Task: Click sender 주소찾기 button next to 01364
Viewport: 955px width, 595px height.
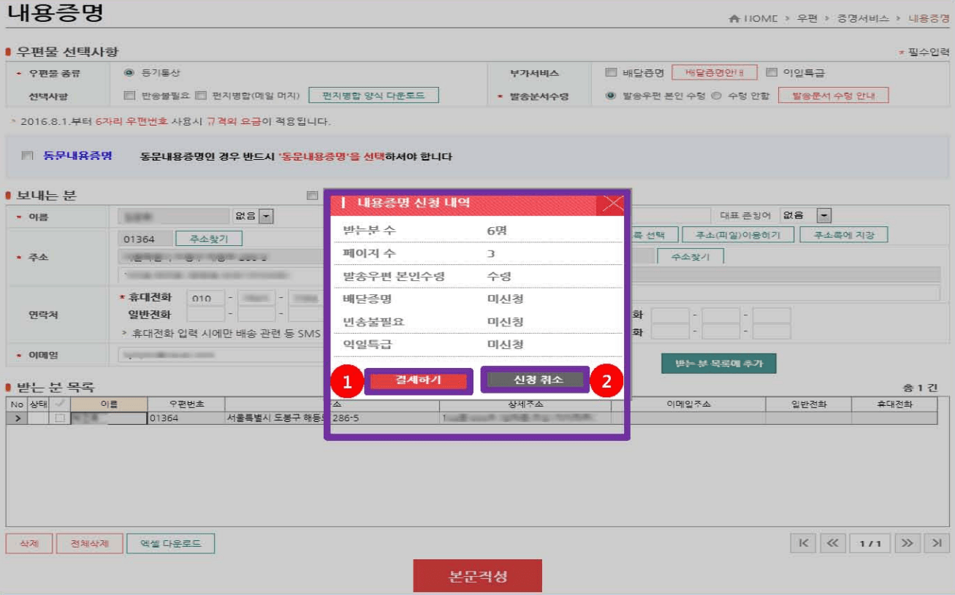Action: point(208,239)
